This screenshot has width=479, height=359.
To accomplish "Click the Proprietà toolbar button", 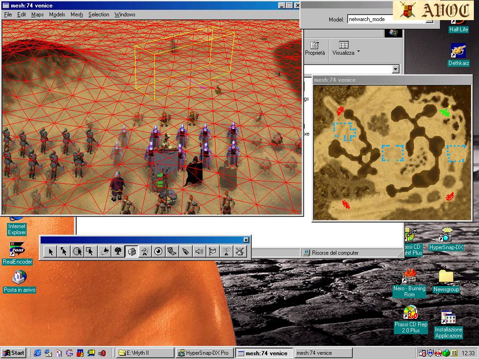I will 315,49.
